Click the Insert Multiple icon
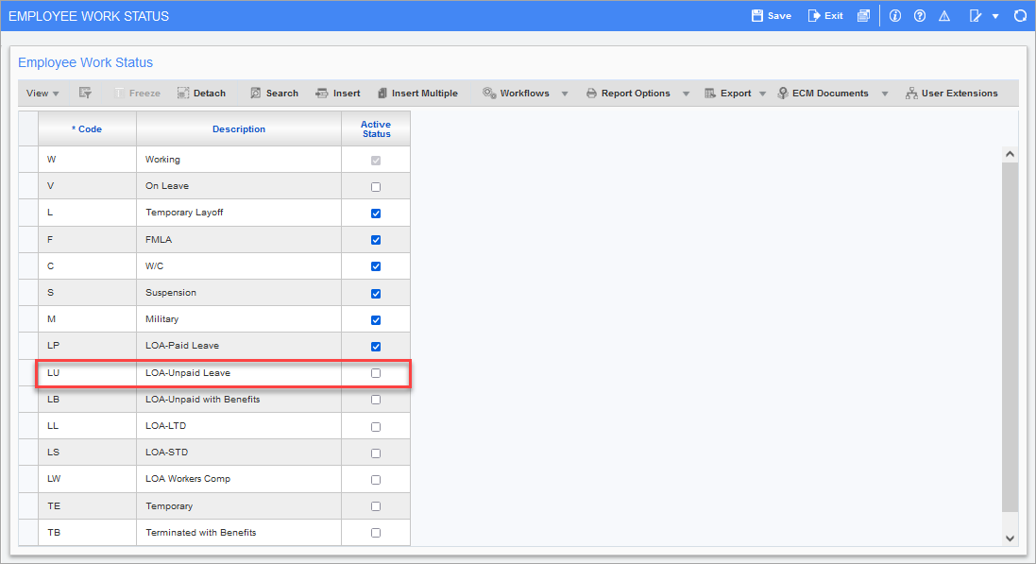The width and height of the screenshot is (1036, 564). point(382,94)
